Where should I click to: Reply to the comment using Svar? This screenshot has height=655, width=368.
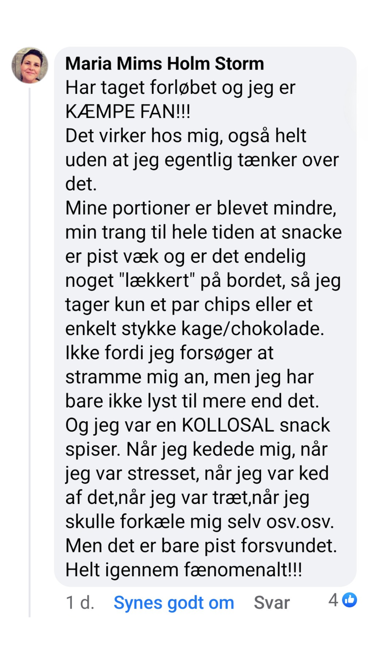pos(272,603)
